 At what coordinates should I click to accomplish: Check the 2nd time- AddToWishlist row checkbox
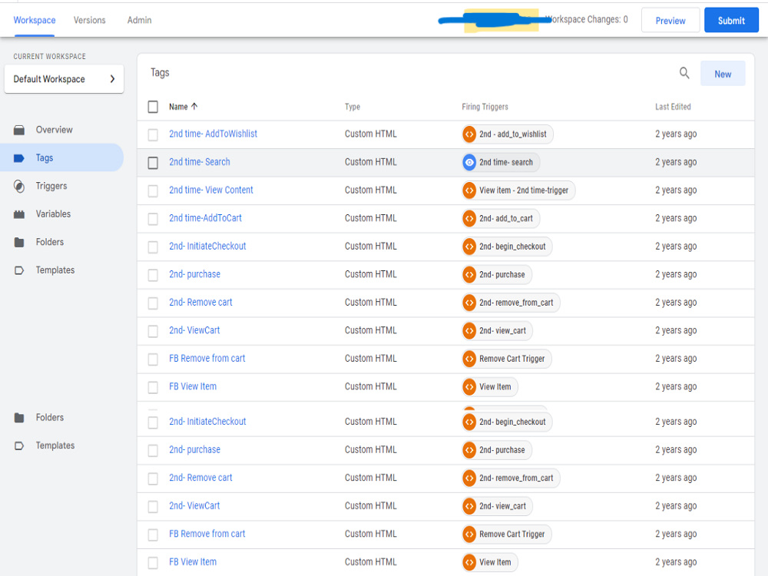[x=153, y=134]
